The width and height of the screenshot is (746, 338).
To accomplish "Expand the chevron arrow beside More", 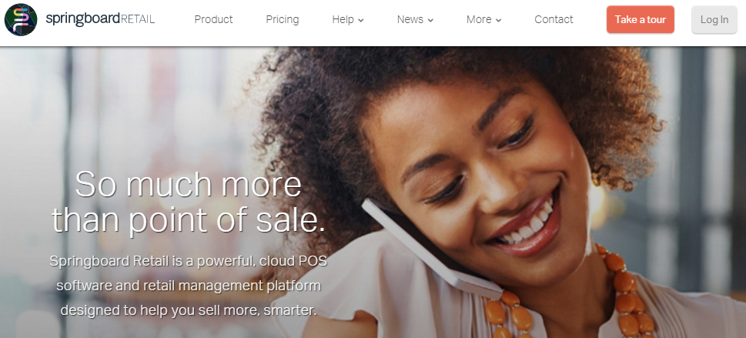I will tap(498, 21).
